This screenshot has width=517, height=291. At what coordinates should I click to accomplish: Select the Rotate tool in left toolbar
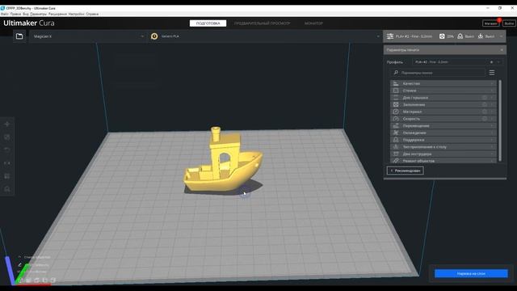(7, 150)
